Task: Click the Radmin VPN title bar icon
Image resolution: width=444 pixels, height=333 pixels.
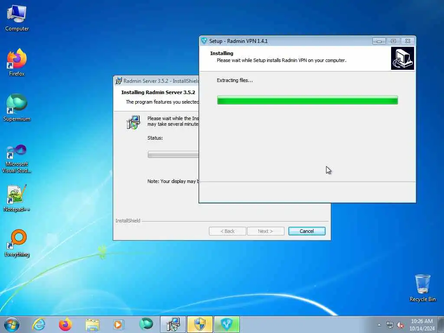Action: 204,41
